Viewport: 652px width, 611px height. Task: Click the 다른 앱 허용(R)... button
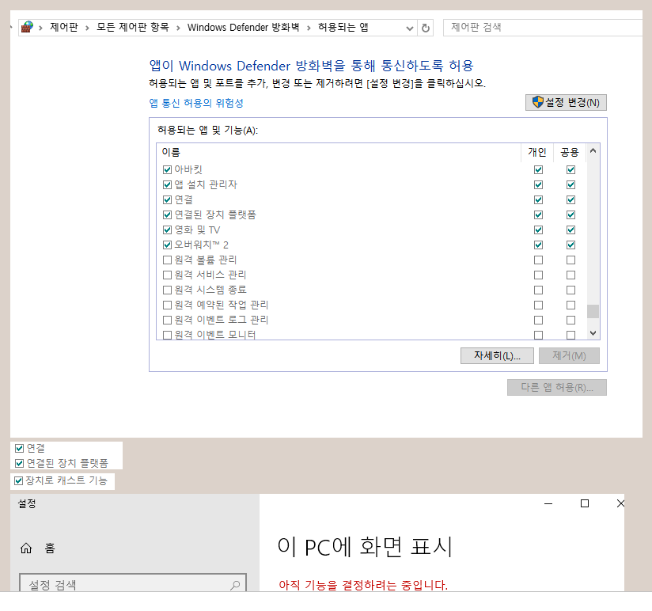pyautogui.click(x=557, y=387)
